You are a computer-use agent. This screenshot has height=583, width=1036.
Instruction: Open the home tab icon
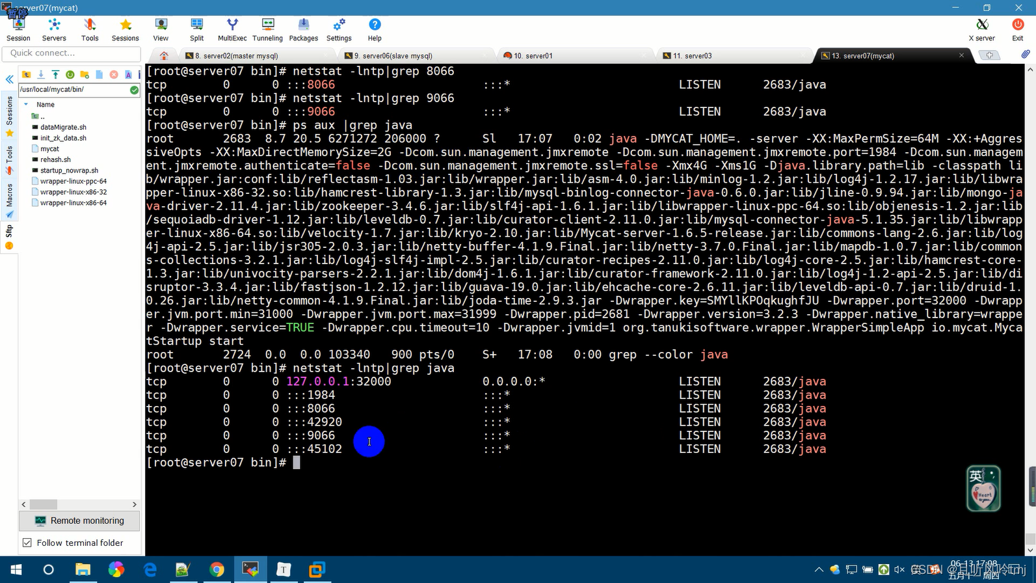pos(164,56)
